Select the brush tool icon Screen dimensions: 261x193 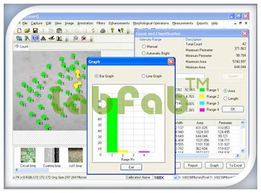(x=52, y=38)
